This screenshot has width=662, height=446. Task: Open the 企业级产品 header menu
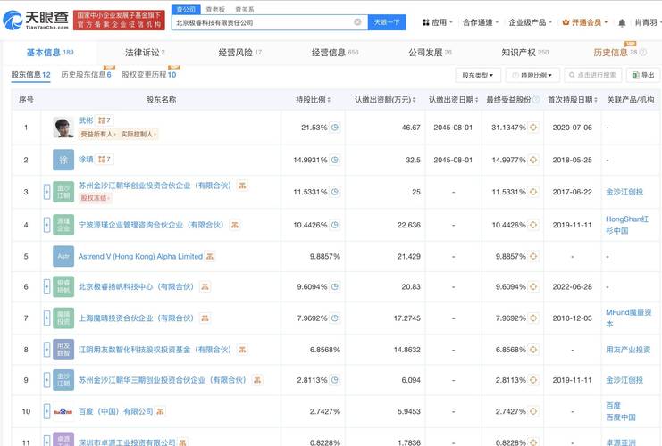[x=531, y=22]
